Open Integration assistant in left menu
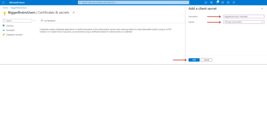Image resolution: width=267 pixels, height=129 pixels. 14,35
